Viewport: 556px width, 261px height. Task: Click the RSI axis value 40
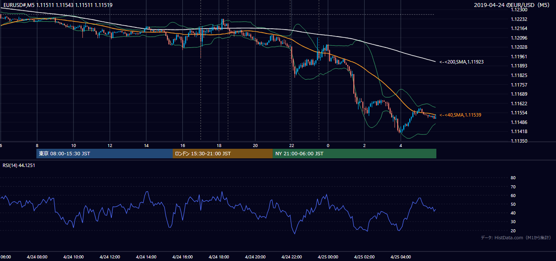point(513,213)
